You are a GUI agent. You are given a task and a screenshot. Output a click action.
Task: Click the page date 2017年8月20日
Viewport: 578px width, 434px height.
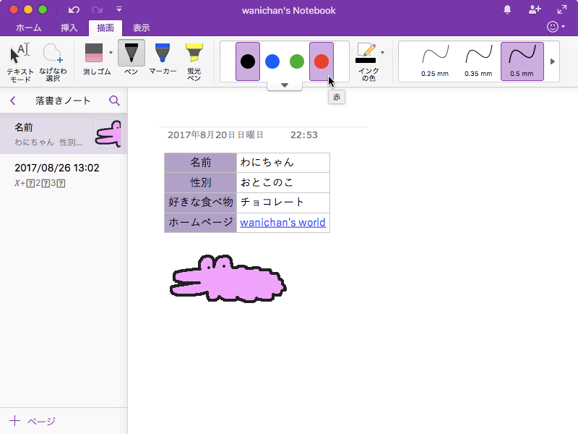click(x=215, y=135)
